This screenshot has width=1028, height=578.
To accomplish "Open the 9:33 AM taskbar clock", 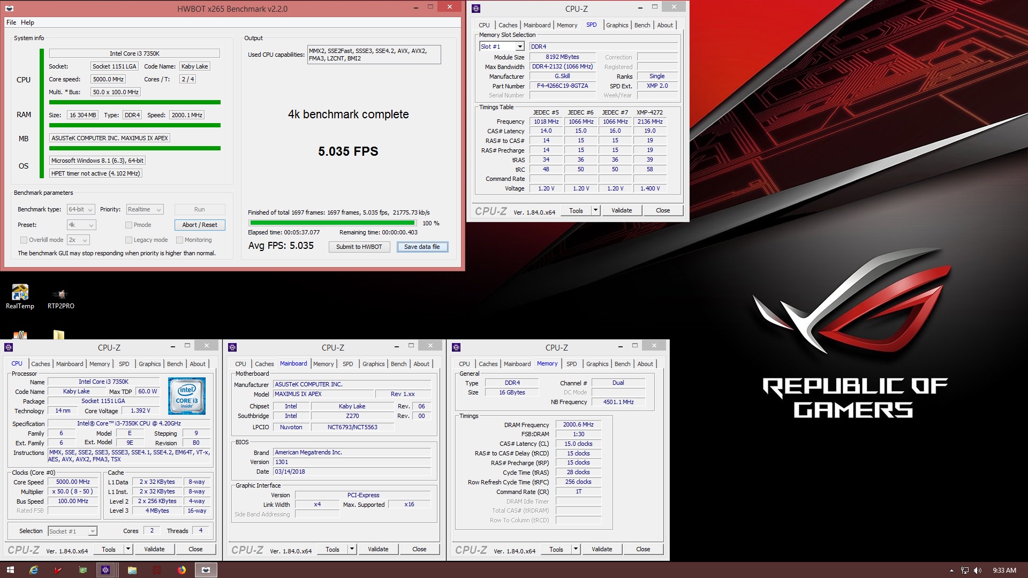I will point(1004,571).
